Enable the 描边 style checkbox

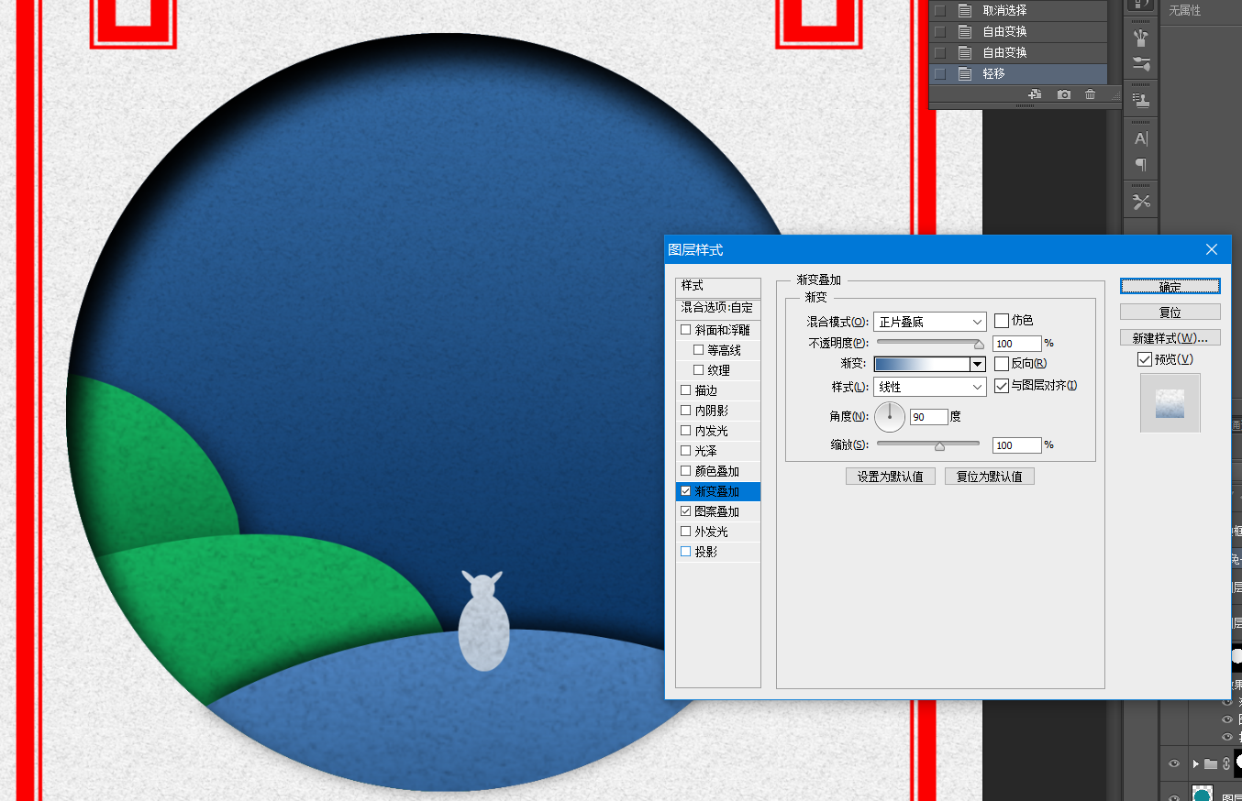pyautogui.click(x=686, y=390)
